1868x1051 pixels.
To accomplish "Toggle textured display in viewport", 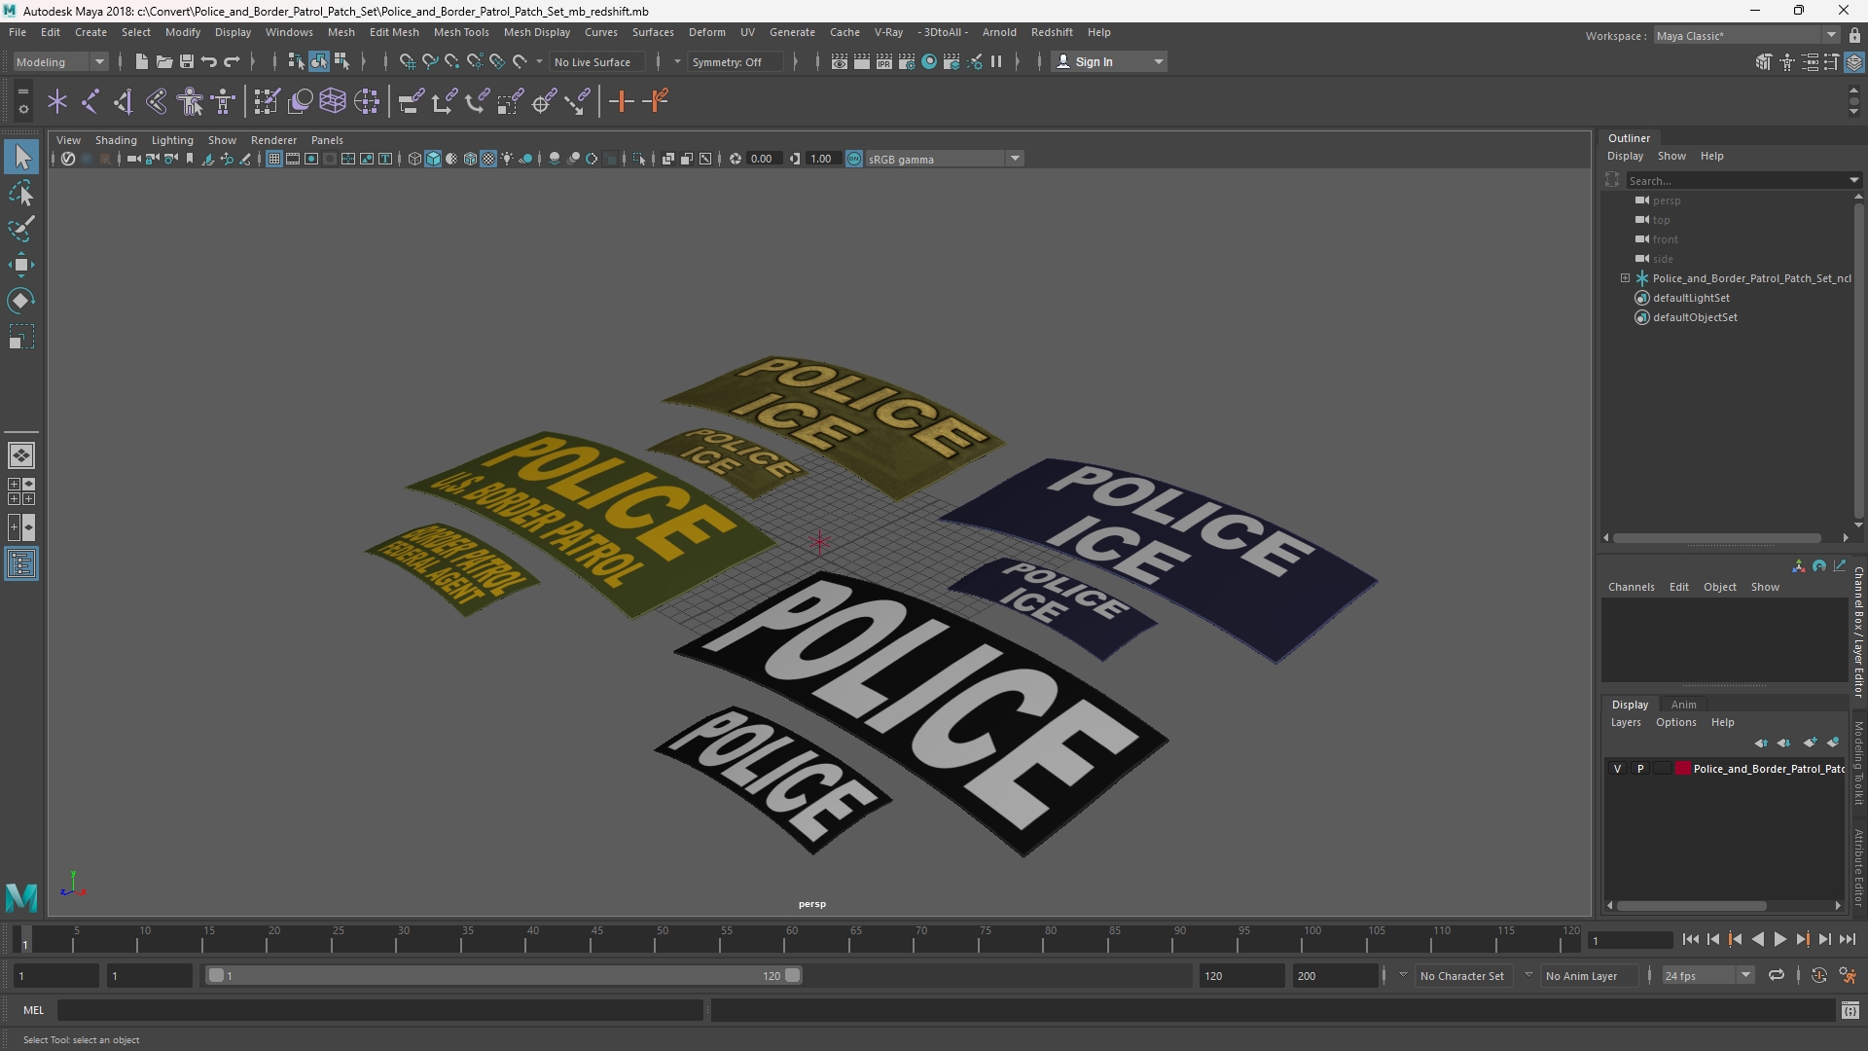I will point(488,159).
